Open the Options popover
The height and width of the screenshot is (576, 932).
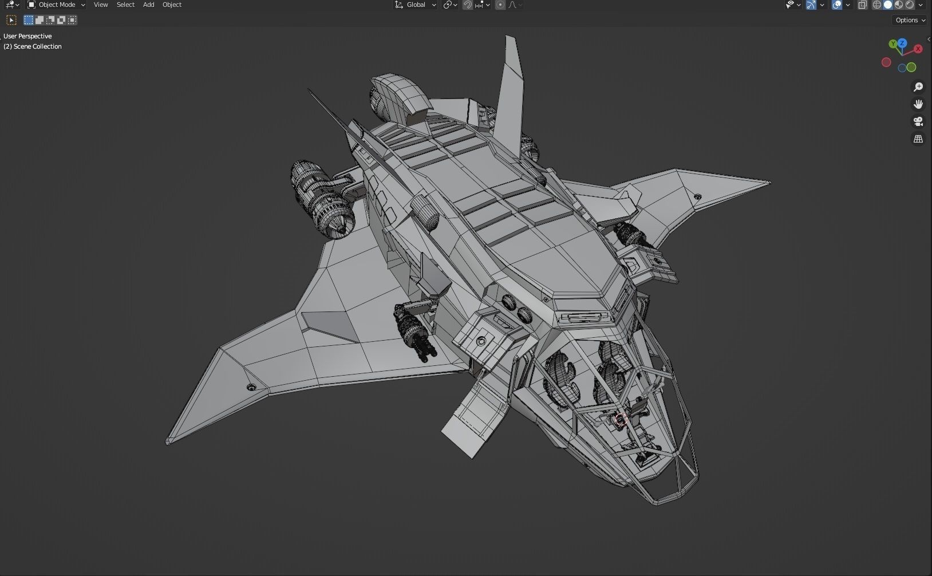pyautogui.click(x=910, y=20)
